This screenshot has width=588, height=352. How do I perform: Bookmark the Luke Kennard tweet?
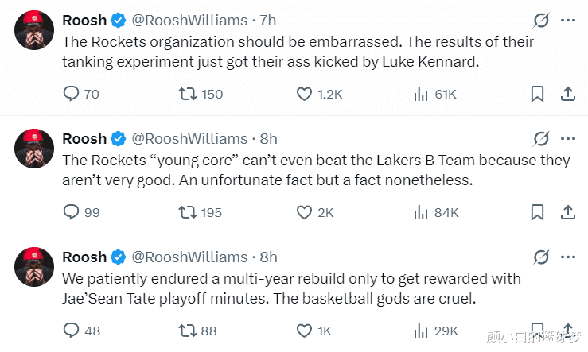click(538, 94)
